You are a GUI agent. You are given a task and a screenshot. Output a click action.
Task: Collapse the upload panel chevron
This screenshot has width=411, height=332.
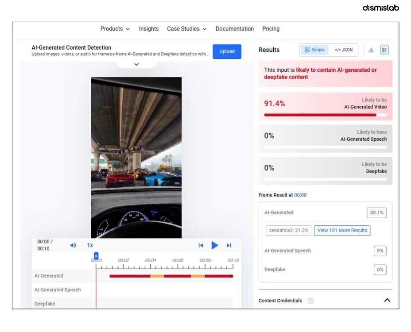[x=136, y=64]
